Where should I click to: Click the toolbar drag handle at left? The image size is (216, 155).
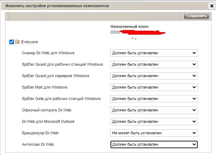pyautogui.click(x=8, y=16)
